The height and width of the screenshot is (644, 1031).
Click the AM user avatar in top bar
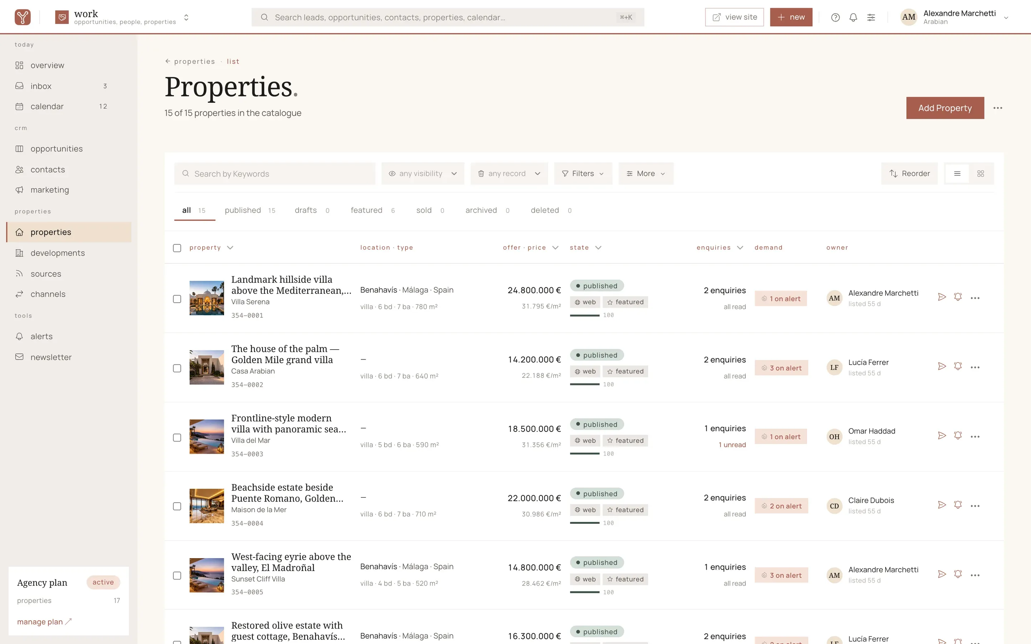(x=908, y=17)
